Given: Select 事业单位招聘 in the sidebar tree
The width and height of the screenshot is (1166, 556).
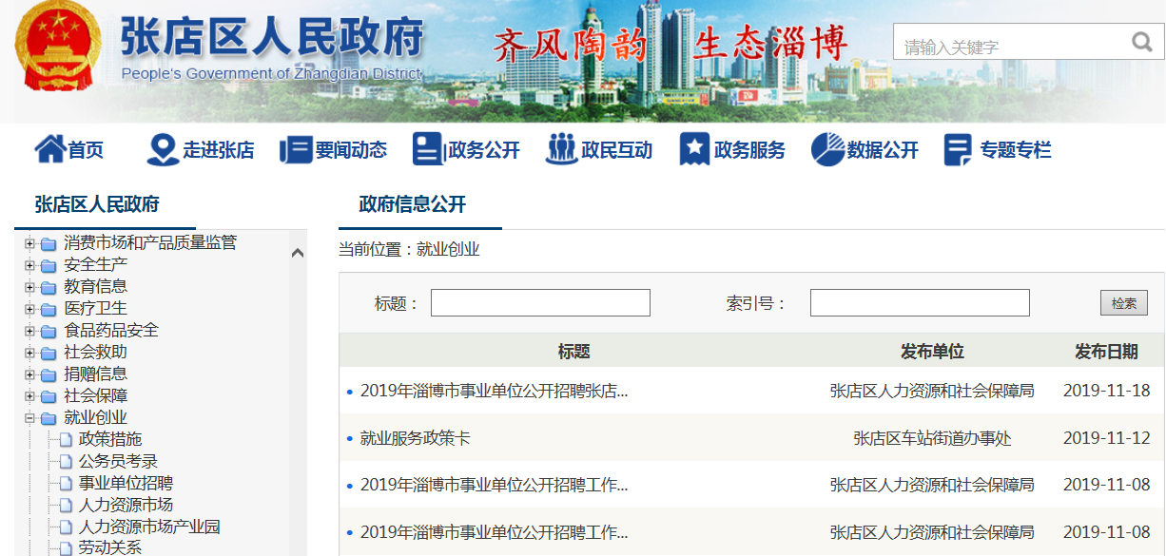Looking at the screenshot, I should click(x=126, y=483).
